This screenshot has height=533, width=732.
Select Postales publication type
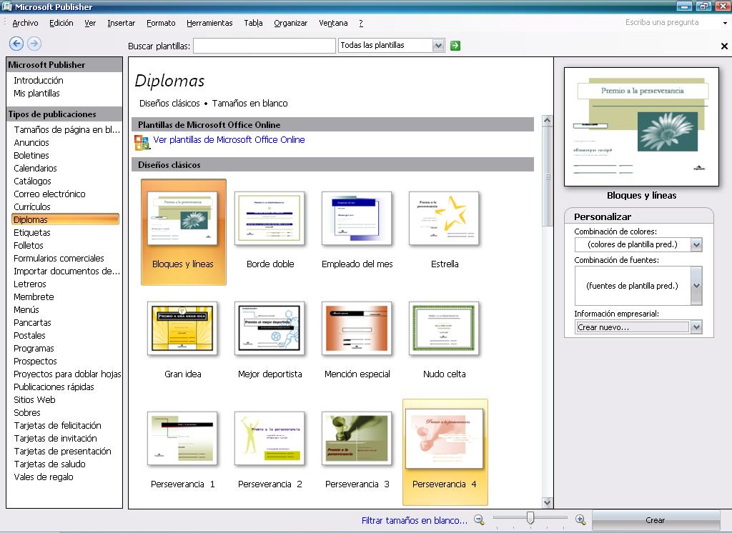pos(29,336)
